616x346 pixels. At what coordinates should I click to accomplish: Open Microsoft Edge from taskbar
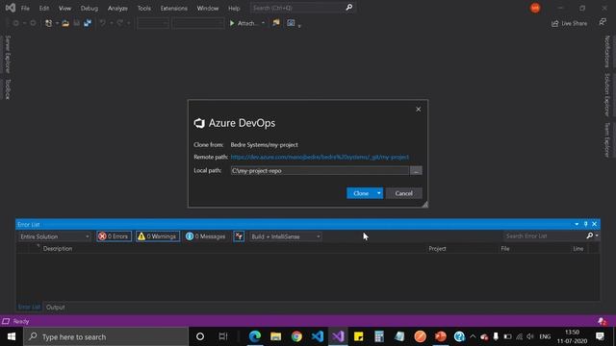254,336
